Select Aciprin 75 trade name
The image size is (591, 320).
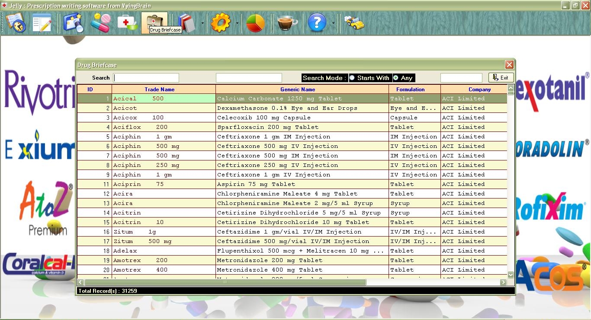(164, 184)
